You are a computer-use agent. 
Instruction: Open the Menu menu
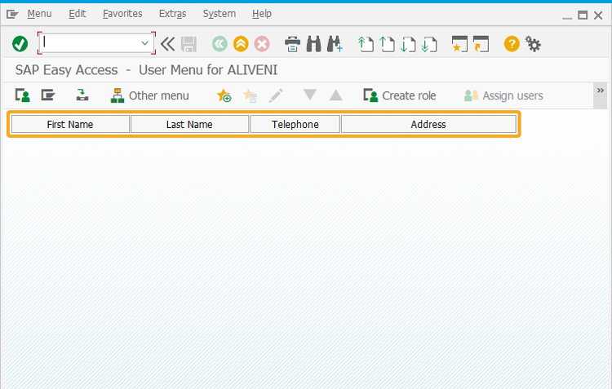[x=39, y=14]
